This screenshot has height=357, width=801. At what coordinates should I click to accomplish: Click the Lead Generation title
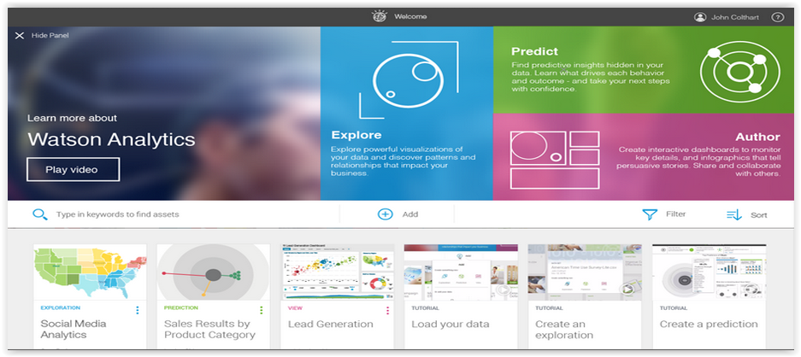point(331,324)
